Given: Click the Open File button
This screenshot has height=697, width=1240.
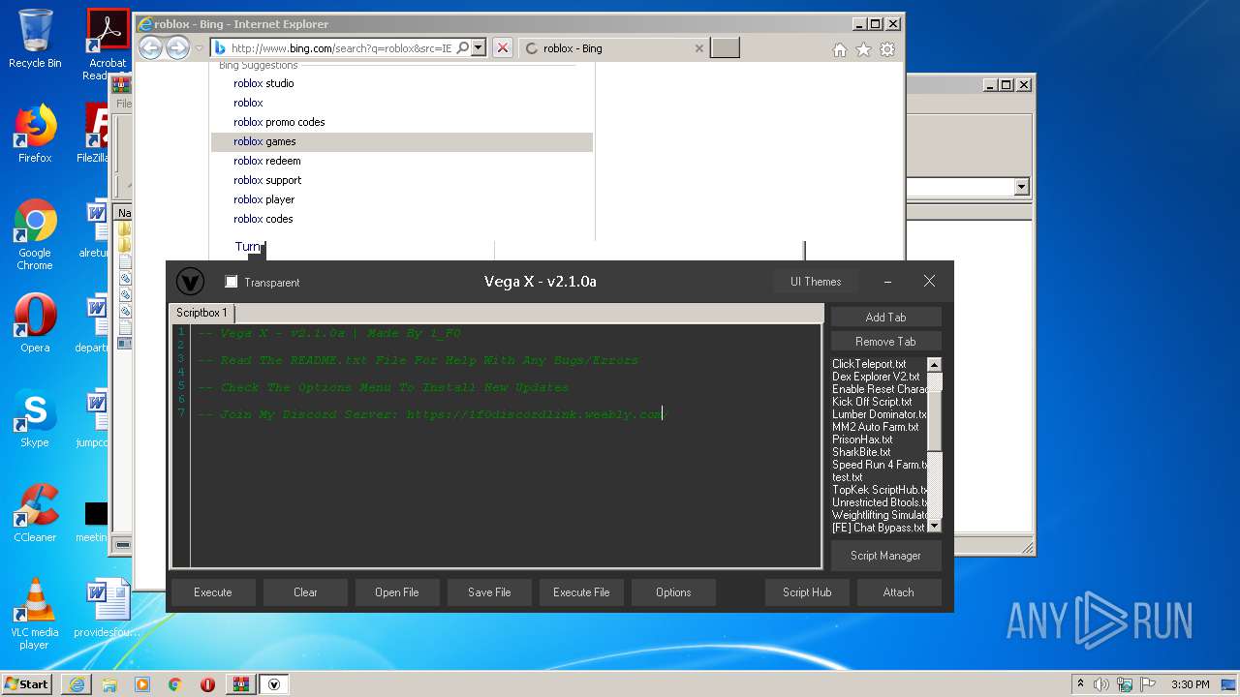Looking at the screenshot, I should click(397, 592).
